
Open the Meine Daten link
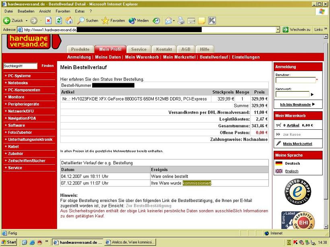[x=108, y=57]
